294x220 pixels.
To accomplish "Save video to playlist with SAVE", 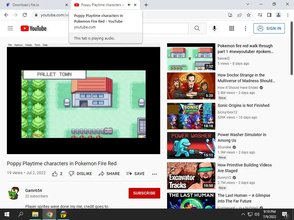I will [x=135, y=174].
